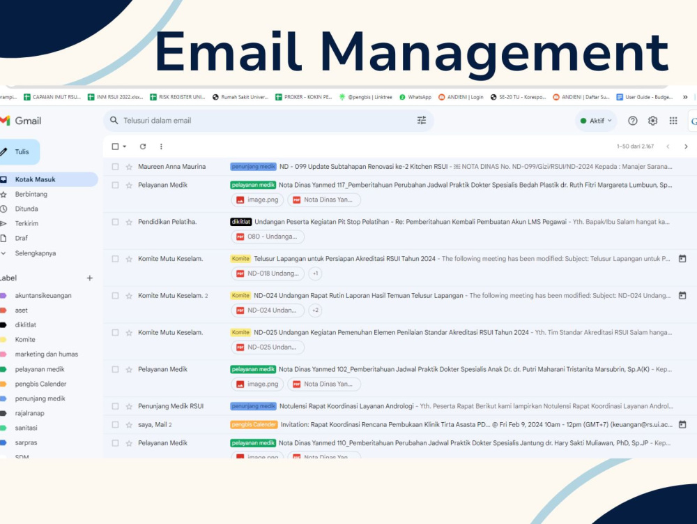Open Kotak Masuk folder
697x524 pixels.
tap(48, 179)
